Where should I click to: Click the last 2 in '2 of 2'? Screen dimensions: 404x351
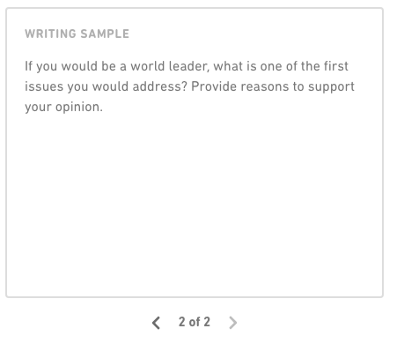click(207, 322)
